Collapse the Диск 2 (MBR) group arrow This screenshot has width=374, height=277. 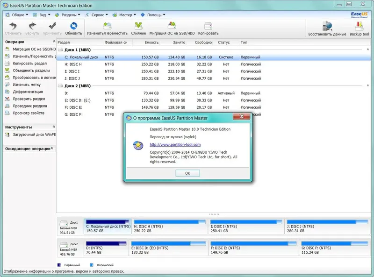(x=367, y=85)
